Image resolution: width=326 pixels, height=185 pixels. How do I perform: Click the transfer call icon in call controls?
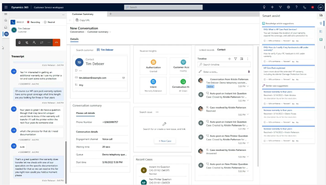(41, 42)
